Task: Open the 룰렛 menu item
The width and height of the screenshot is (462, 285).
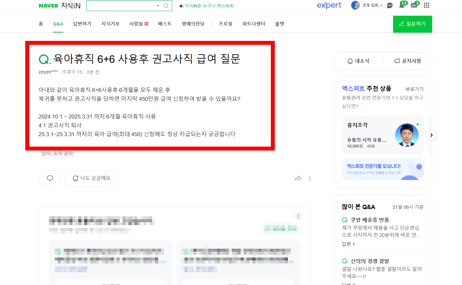Action: tap(280, 24)
